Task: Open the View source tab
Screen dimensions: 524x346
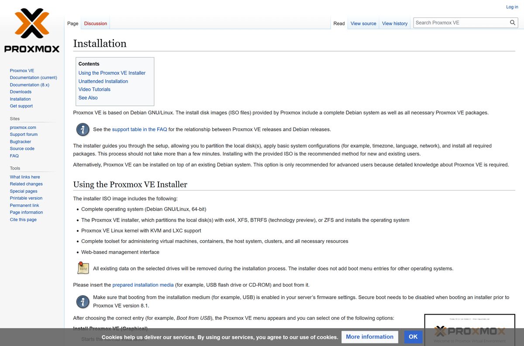Action: [363, 24]
